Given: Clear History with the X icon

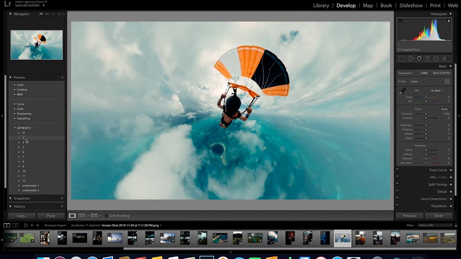Looking at the screenshot, I should coord(62,206).
